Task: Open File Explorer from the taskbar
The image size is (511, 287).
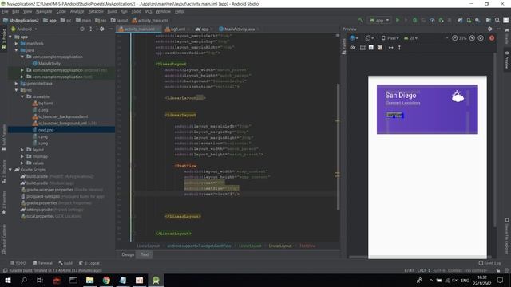Action: (89, 280)
